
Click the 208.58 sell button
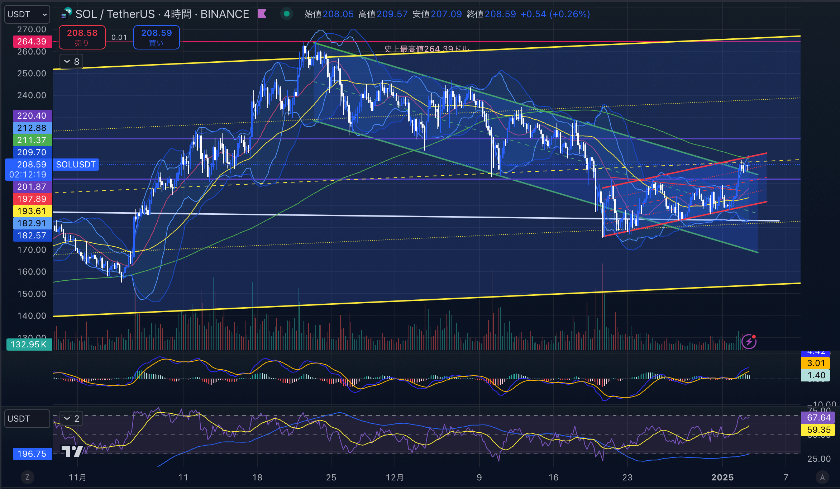click(82, 37)
